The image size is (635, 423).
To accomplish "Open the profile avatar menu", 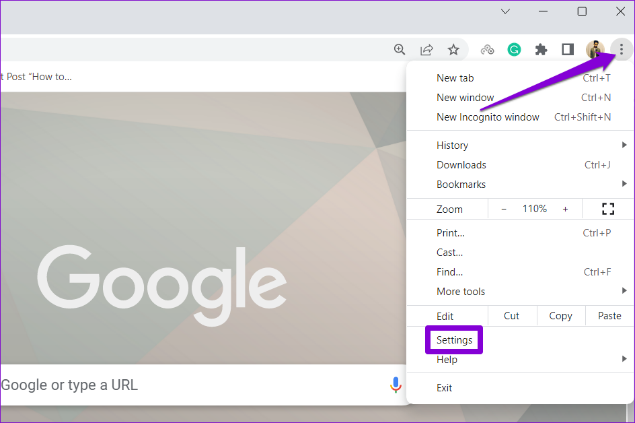I will click(595, 49).
